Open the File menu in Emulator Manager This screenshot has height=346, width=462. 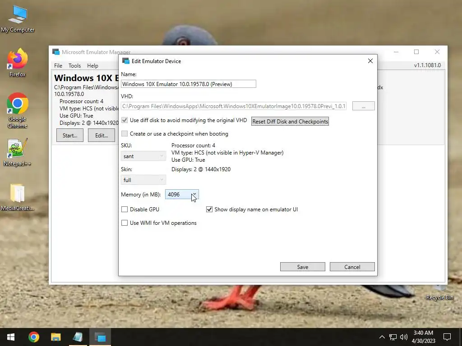point(58,66)
